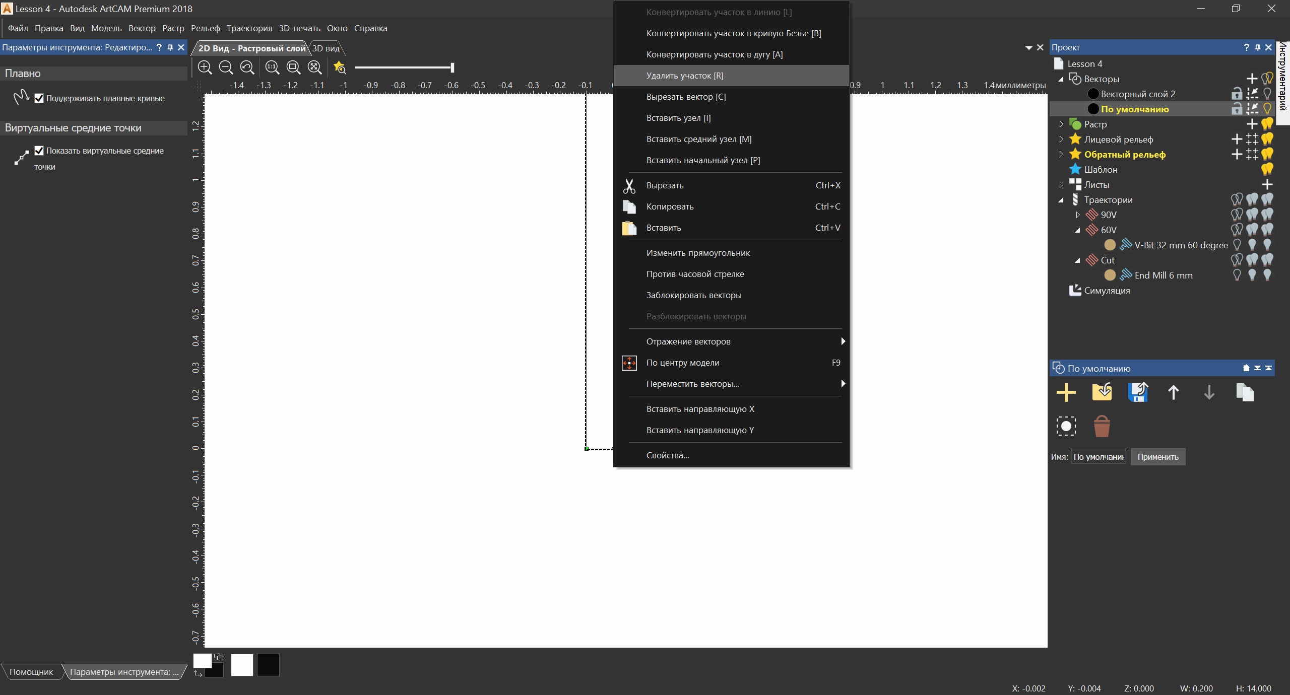1290x695 pixels.
Task: Click the zoom in magnifier icon
Action: pos(205,67)
